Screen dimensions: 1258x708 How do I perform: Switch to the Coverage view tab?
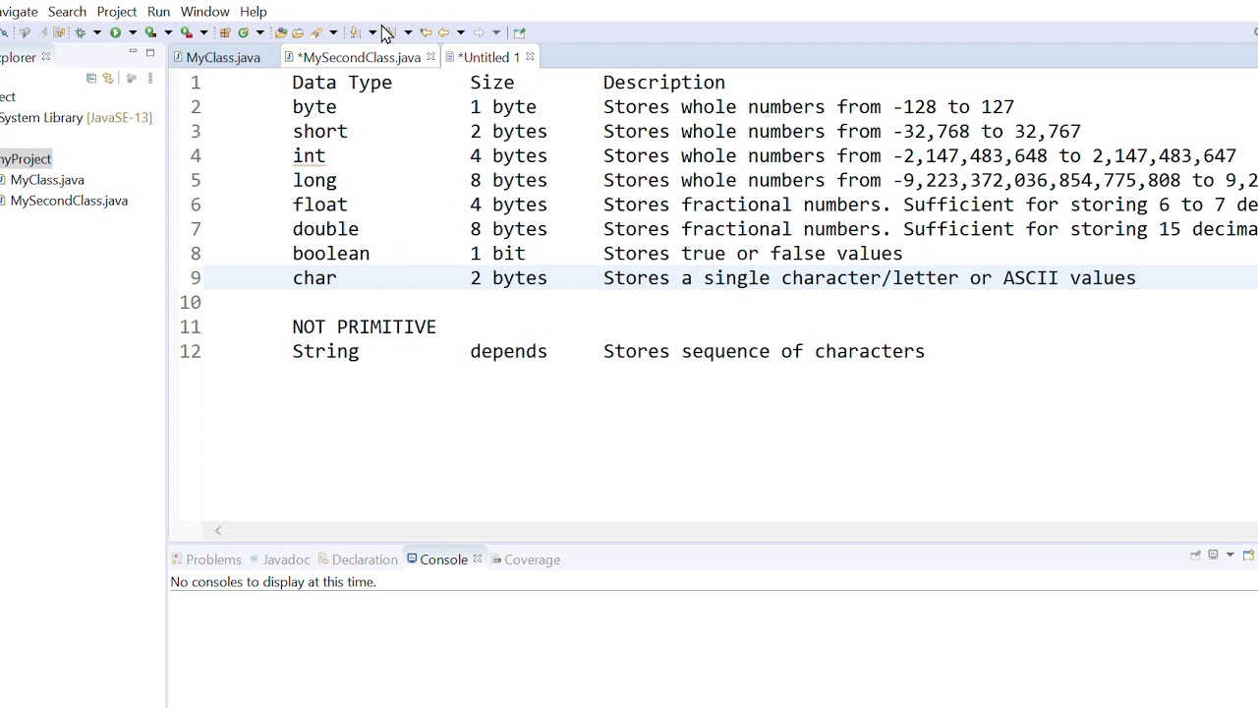(525, 560)
